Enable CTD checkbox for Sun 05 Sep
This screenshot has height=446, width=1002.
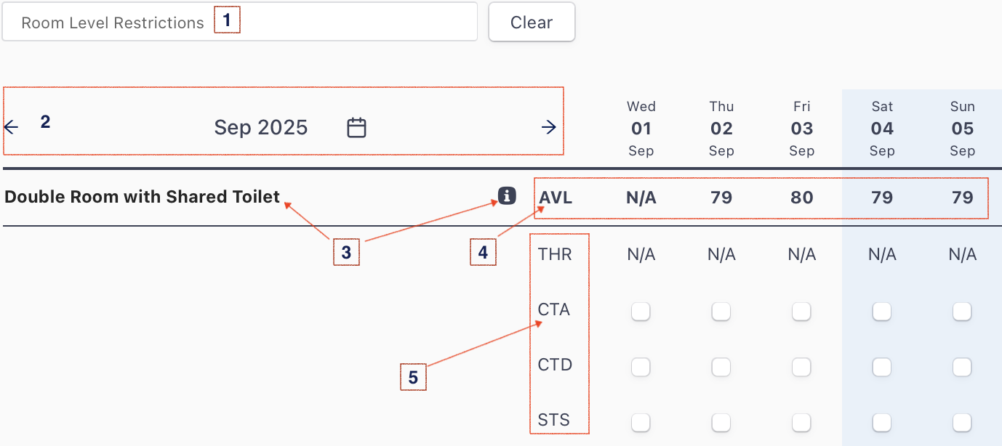coord(962,368)
